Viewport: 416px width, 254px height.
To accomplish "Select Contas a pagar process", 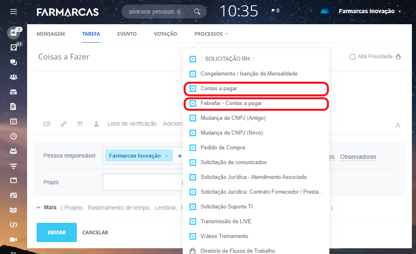I will [219, 89].
